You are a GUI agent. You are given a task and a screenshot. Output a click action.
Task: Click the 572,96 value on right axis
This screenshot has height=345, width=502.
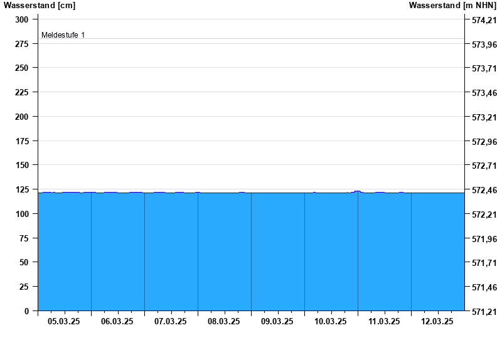click(x=484, y=142)
